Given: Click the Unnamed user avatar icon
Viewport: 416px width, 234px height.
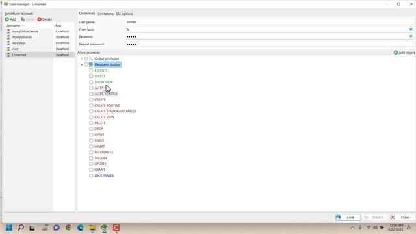Looking at the screenshot, I should 8,55.
